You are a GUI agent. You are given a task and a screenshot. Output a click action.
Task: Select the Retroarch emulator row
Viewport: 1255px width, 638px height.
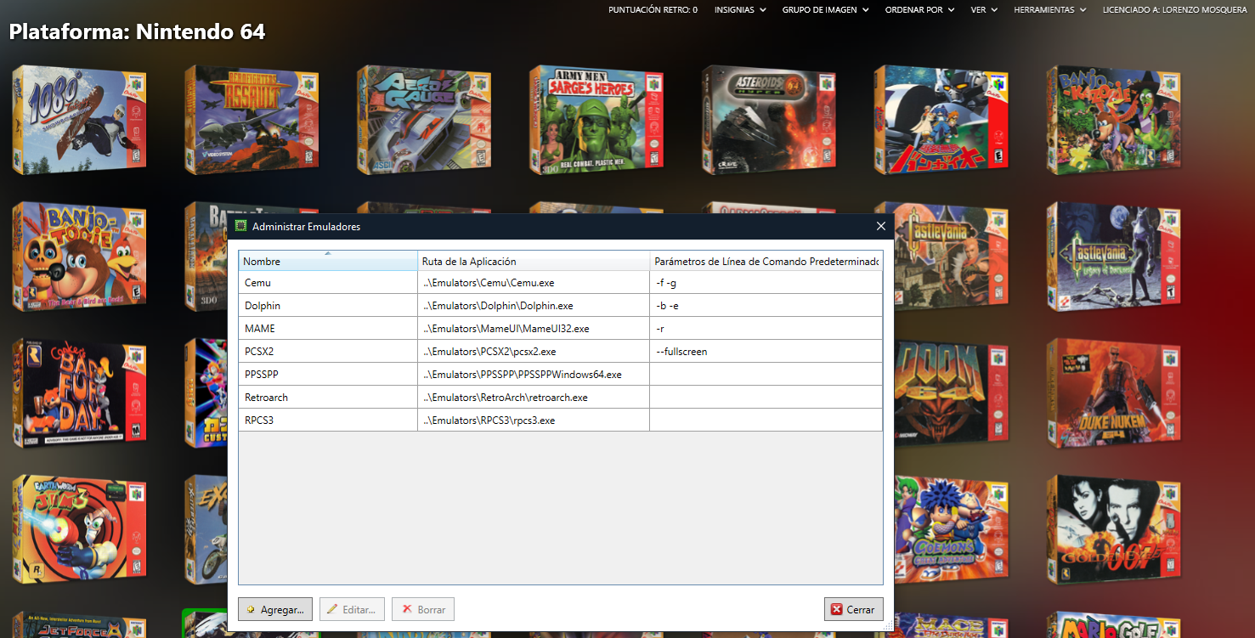click(560, 398)
